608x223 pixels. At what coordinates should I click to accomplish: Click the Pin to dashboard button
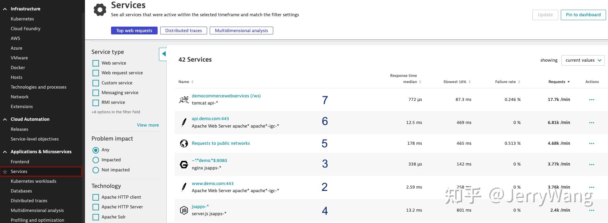pyautogui.click(x=583, y=15)
